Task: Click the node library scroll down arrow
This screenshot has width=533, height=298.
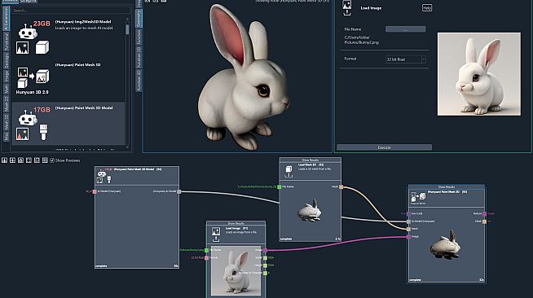Action: 127,147
